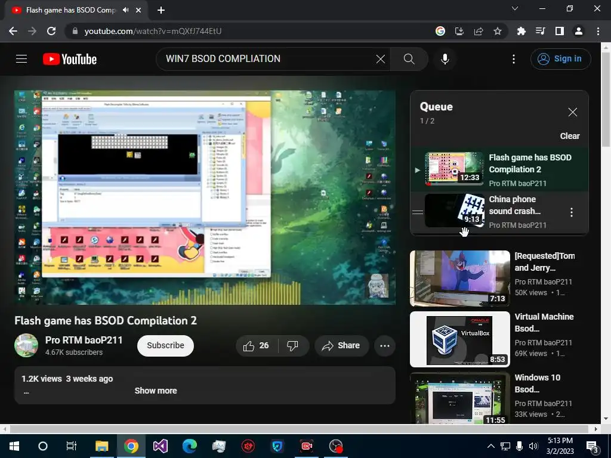611x458 pixels.
Task: Bookmark this tab with the star icon
Action: pyautogui.click(x=498, y=31)
